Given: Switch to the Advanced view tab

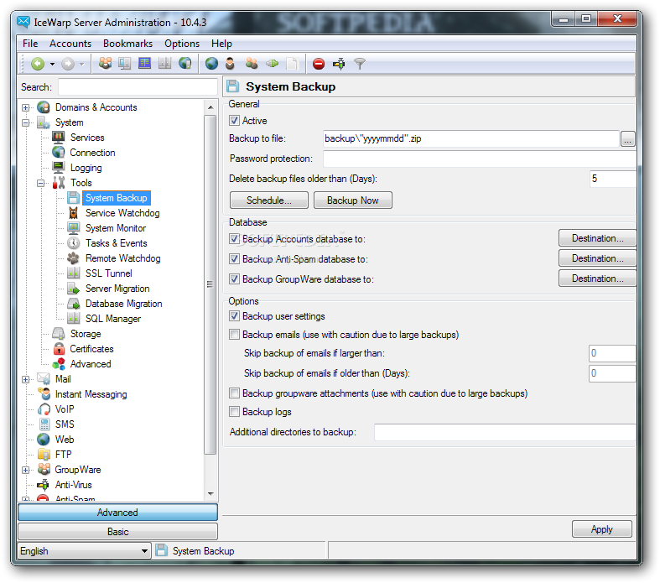Looking at the screenshot, I should coord(118,513).
